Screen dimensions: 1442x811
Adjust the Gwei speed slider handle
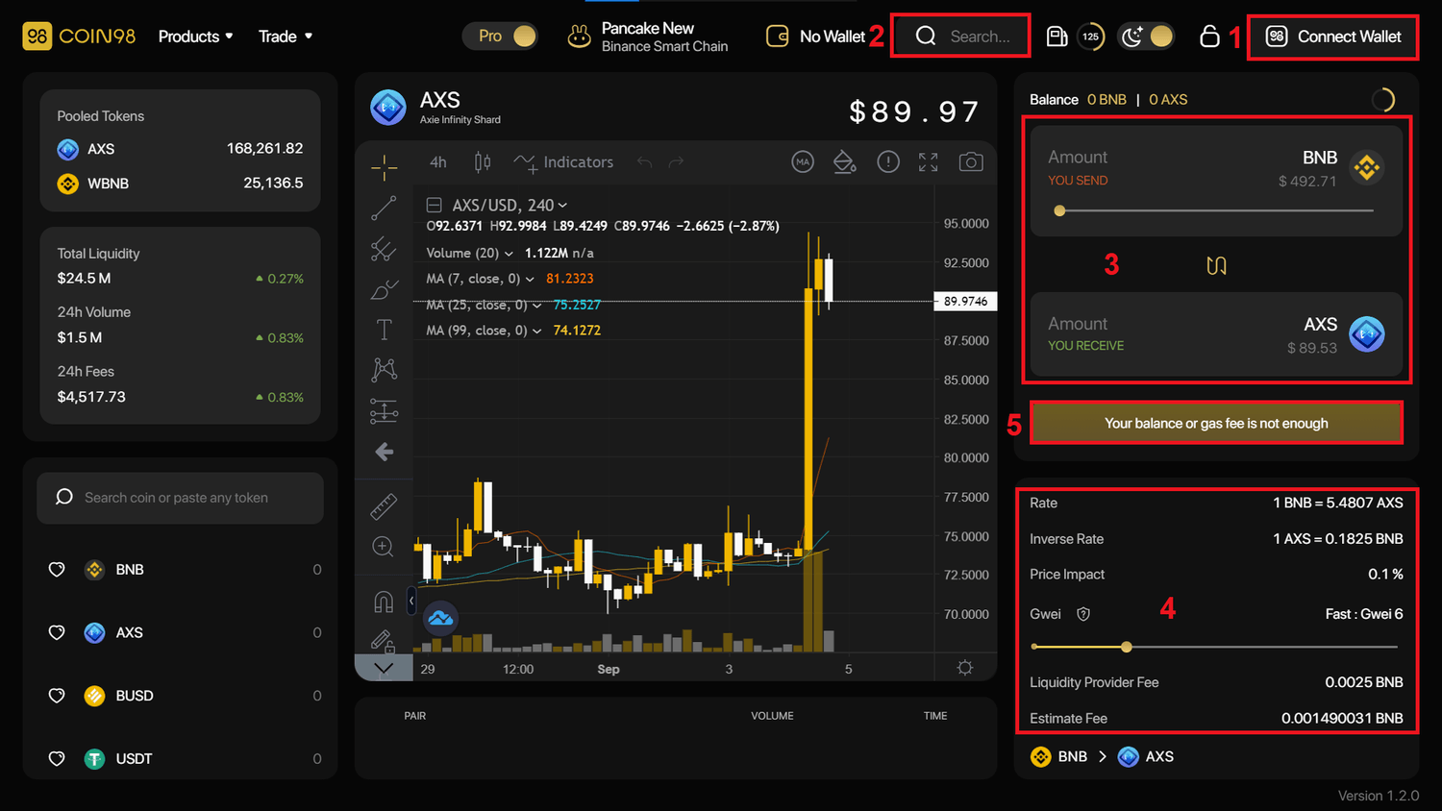click(1127, 647)
